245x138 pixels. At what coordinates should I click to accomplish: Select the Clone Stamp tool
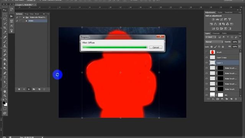[x=5, y=46]
